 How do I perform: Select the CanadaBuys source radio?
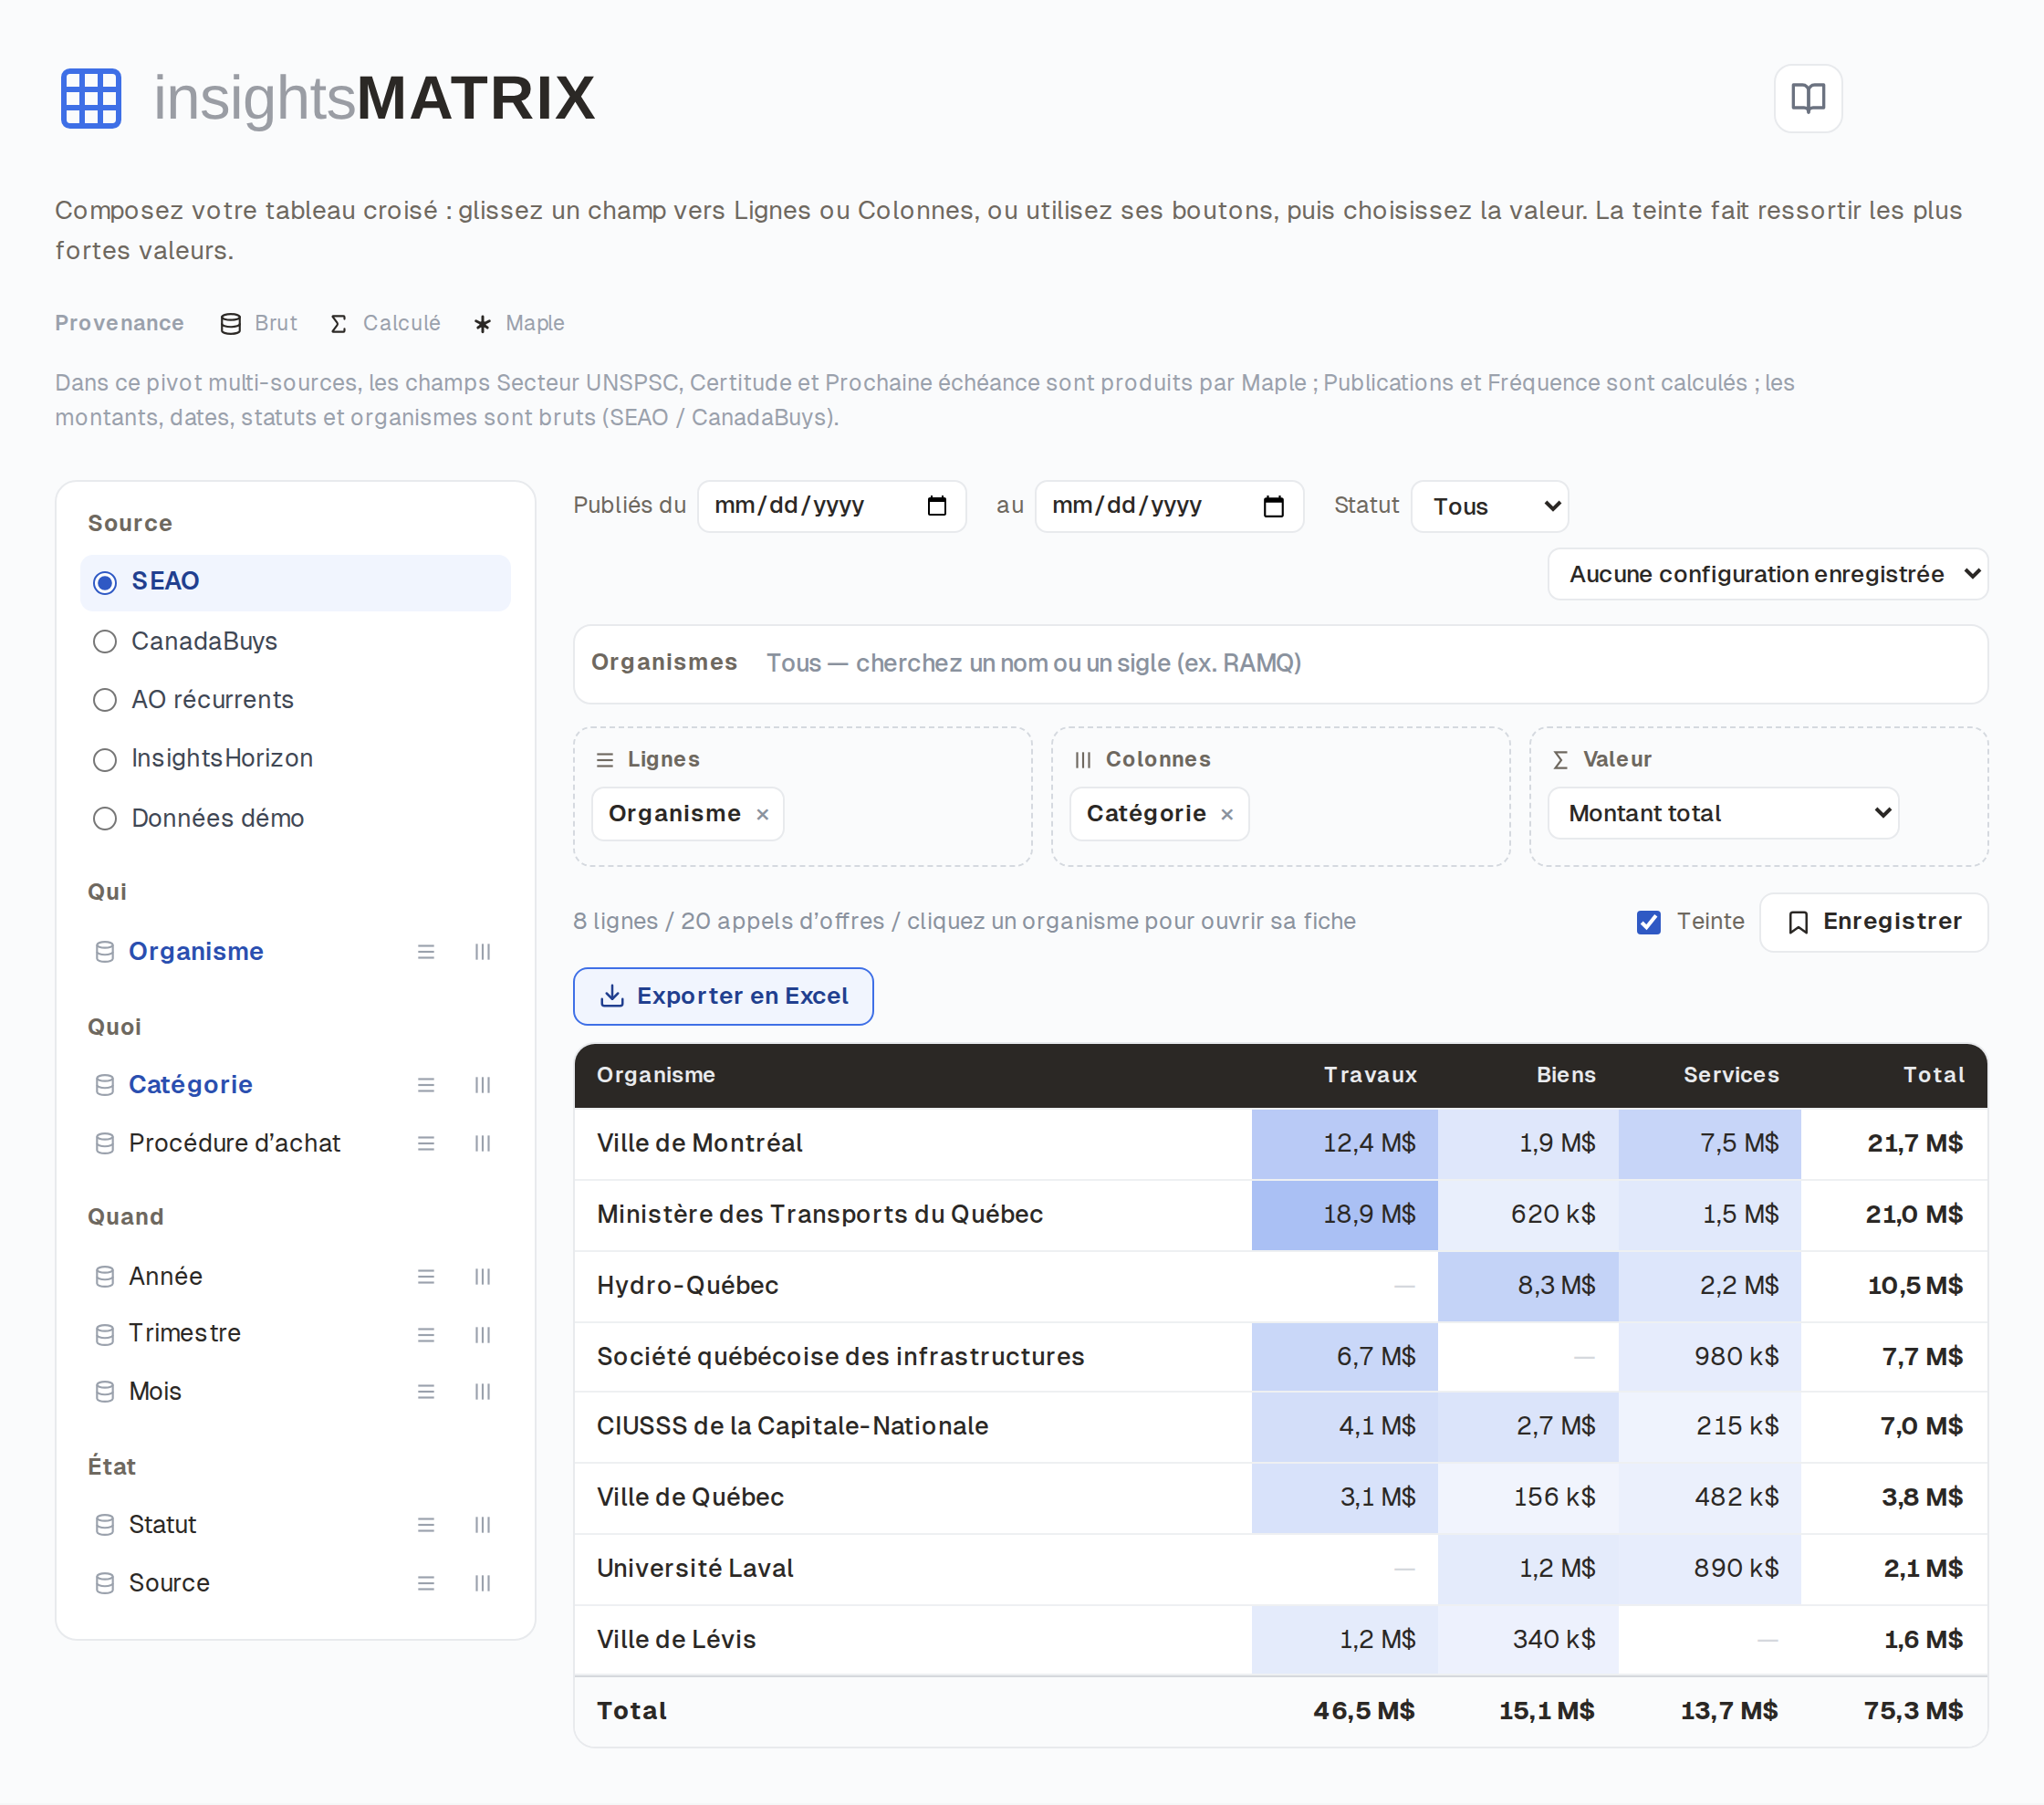105,641
